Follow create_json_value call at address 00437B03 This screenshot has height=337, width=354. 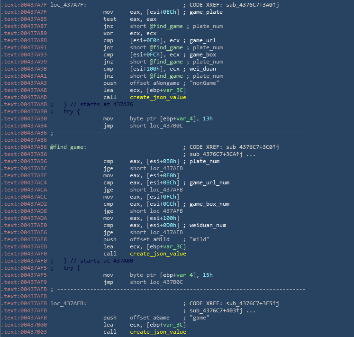(158, 332)
